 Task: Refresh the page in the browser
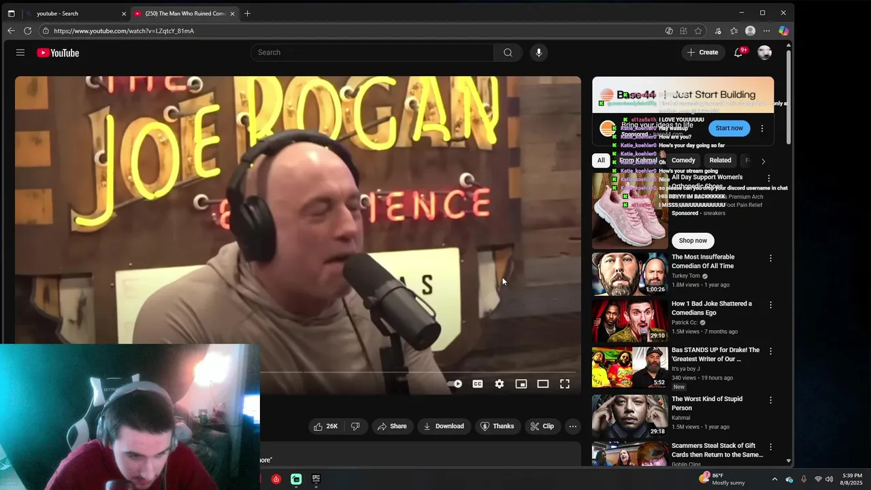[28, 31]
